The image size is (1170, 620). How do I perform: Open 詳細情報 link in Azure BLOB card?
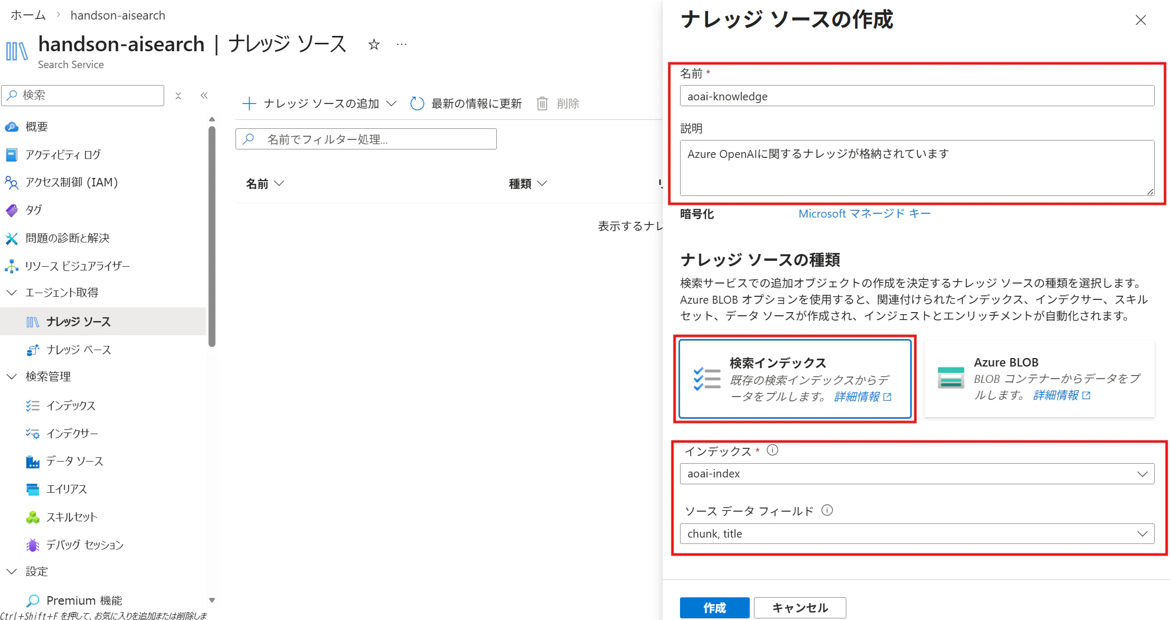[1061, 395]
